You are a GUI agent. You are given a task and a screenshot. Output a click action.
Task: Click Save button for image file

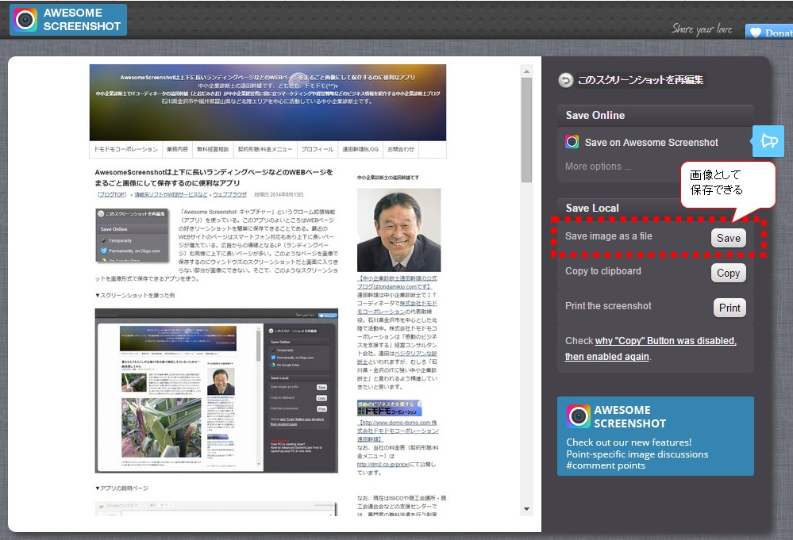(x=728, y=238)
